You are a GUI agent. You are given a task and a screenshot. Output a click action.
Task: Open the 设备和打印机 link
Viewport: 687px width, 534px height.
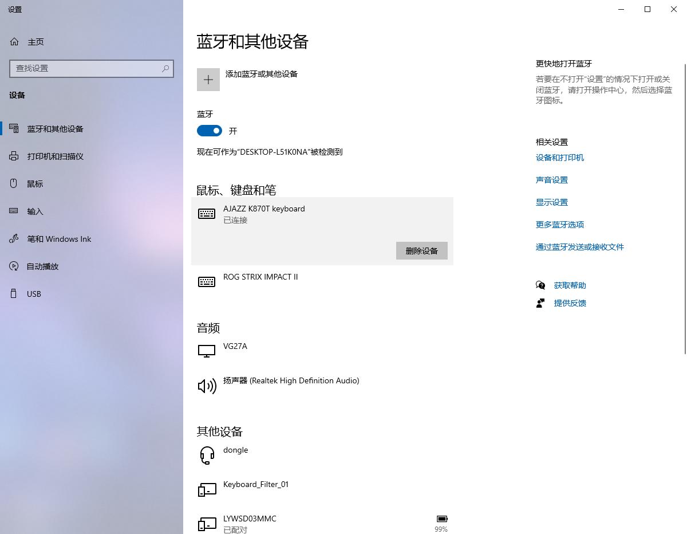560,158
